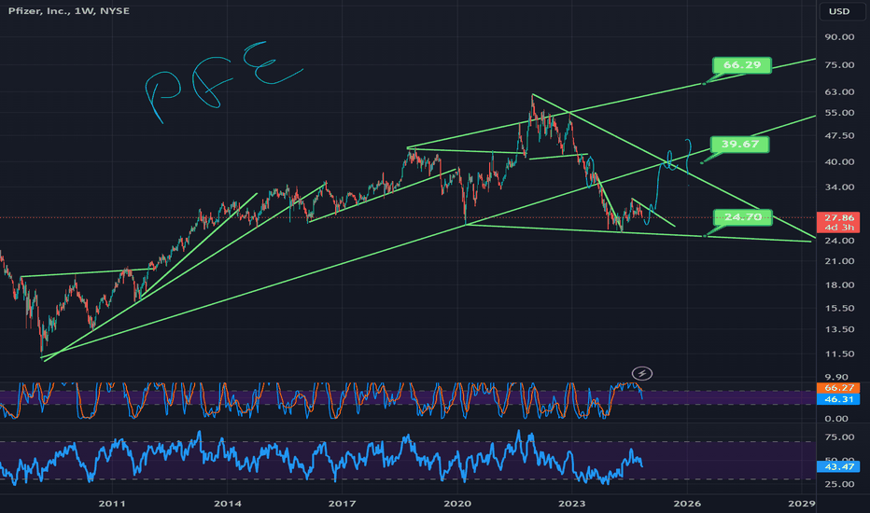The height and width of the screenshot is (513, 870).
Task: Click the 2017 date label on time axis
Action: [342, 504]
